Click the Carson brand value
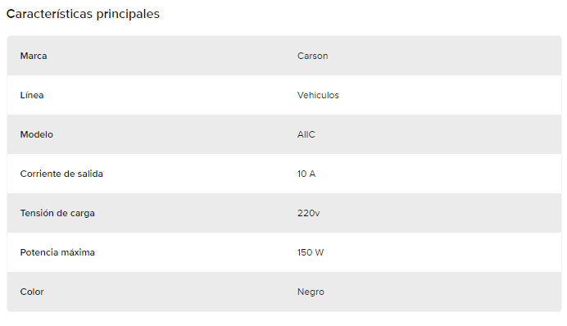Viewport: 567px width, 326px height. point(312,56)
